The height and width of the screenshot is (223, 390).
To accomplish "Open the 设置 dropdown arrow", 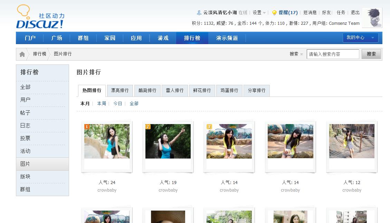I will click(x=264, y=13).
